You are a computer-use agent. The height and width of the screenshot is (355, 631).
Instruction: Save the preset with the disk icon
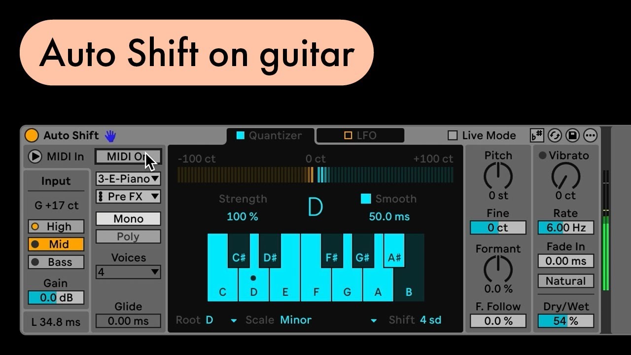click(x=572, y=135)
